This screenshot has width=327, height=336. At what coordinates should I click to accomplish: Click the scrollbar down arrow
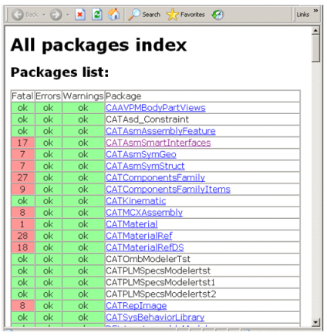(x=315, y=322)
